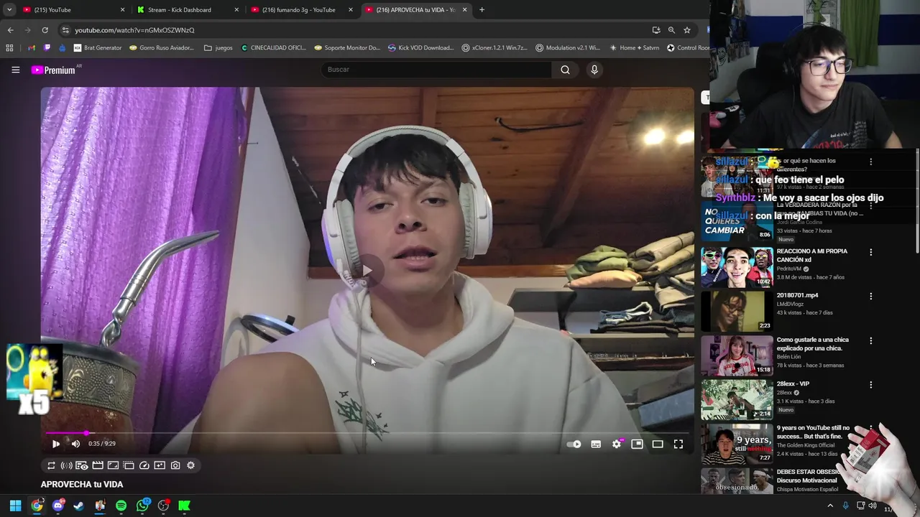This screenshot has width=920, height=517.
Task: Switch the video to miniplayer
Action: 637,444
